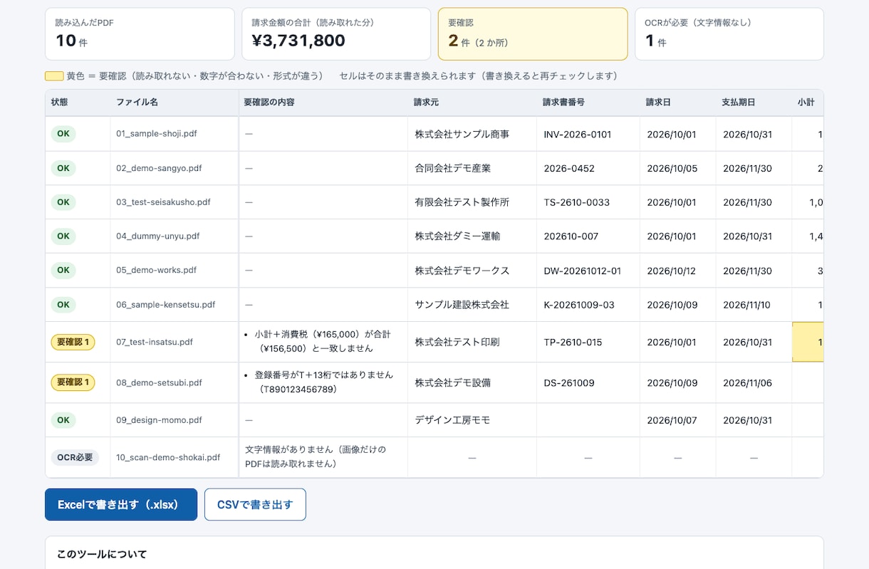Select file name 05_demo-works.pdf

click(156, 271)
